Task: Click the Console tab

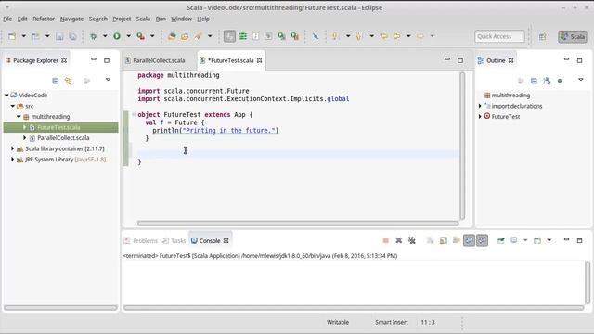Action: pyautogui.click(x=209, y=240)
